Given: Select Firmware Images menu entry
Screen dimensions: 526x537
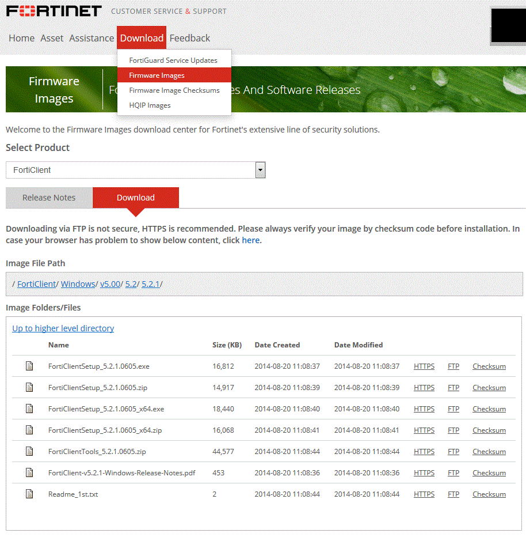Looking at the screenshot, I should [x=174, y=75].
